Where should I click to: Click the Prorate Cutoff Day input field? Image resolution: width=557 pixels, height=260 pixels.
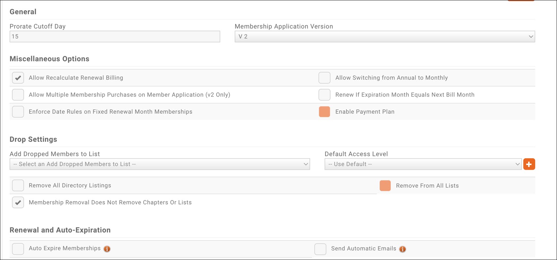(x=115, y=37)
